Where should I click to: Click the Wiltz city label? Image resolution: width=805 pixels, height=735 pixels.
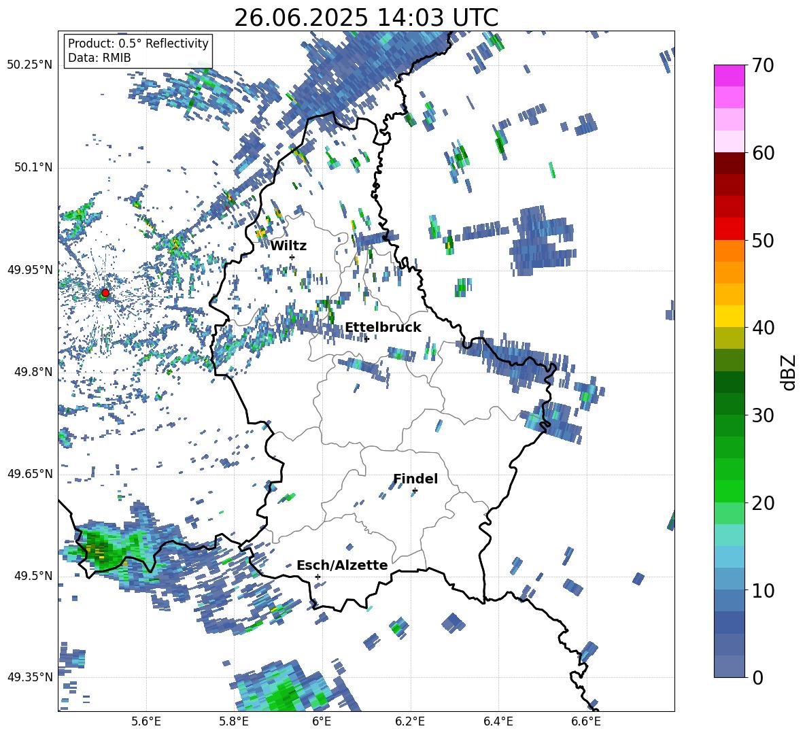click(x=288, y=246)
